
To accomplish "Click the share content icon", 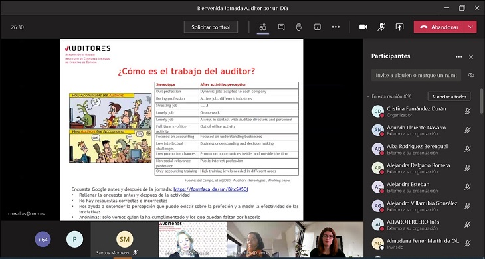I will pyautogui.click(x=399, y=27).
